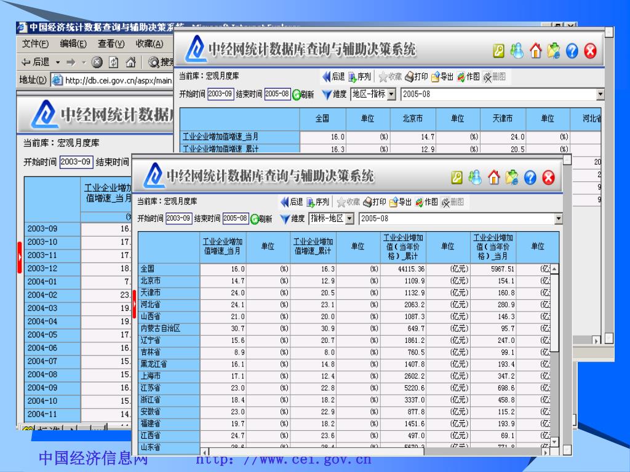This screenshot has width=630, height=472.
Task: Click the Stop icon in the Internet Explorer toolbar
Action: pyautogui.click(x=97, y=62)
